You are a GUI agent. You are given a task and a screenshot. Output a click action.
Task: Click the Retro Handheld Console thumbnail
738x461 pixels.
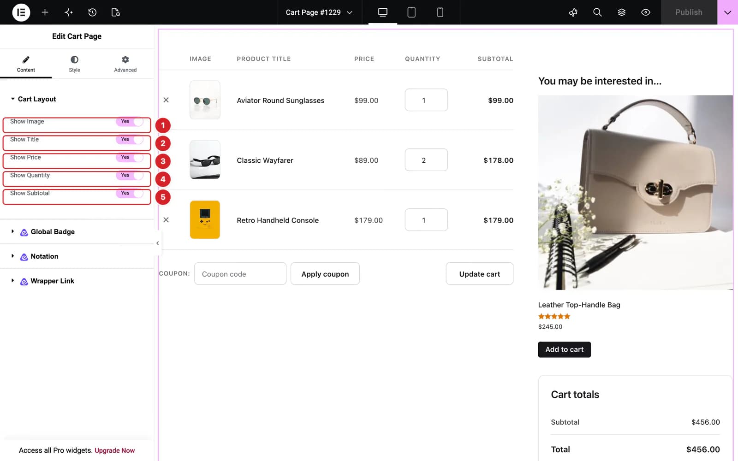(205, 220)
